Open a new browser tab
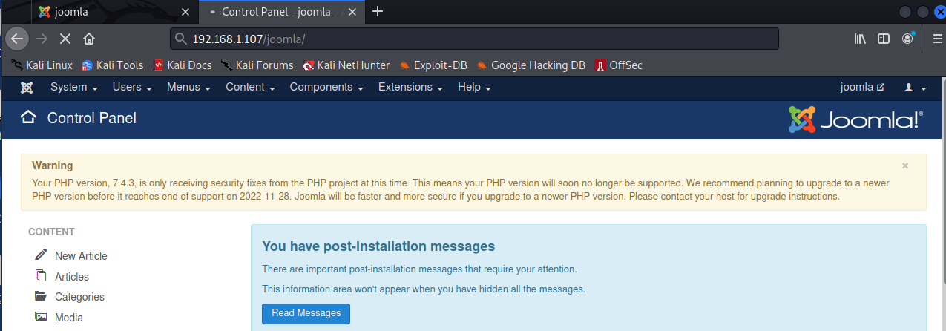 pyautogui.click(x=378, y=11)
